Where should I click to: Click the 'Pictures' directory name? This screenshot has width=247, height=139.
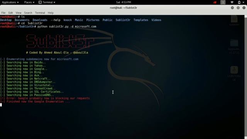pyautogui.click(x=93, y=20)
